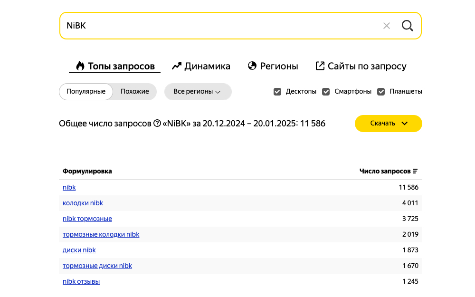Click the question mark help icon
475x297 pixels.
pos(157,124)
